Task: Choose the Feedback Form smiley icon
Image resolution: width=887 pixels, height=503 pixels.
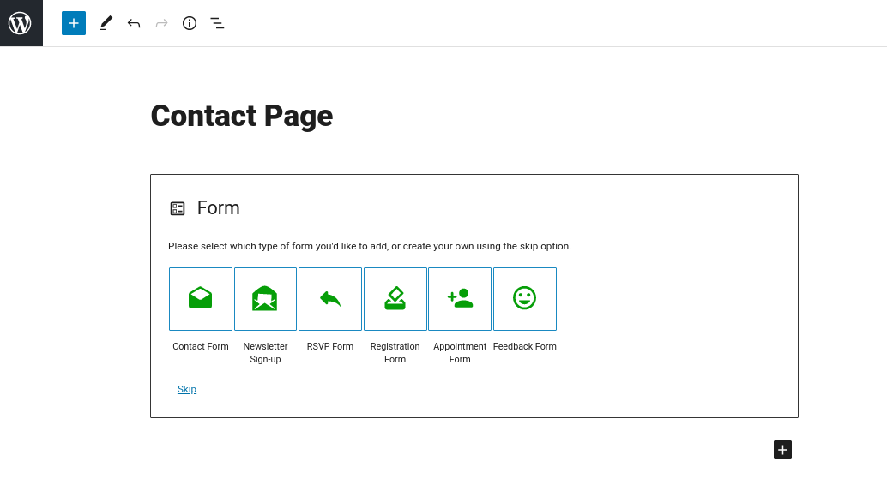Action: coord(525,298)
